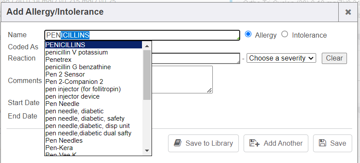The image size is (360, 163).
Task: Click the floppy-plus icon on Add Another
Action: click(x=254, y=144)
